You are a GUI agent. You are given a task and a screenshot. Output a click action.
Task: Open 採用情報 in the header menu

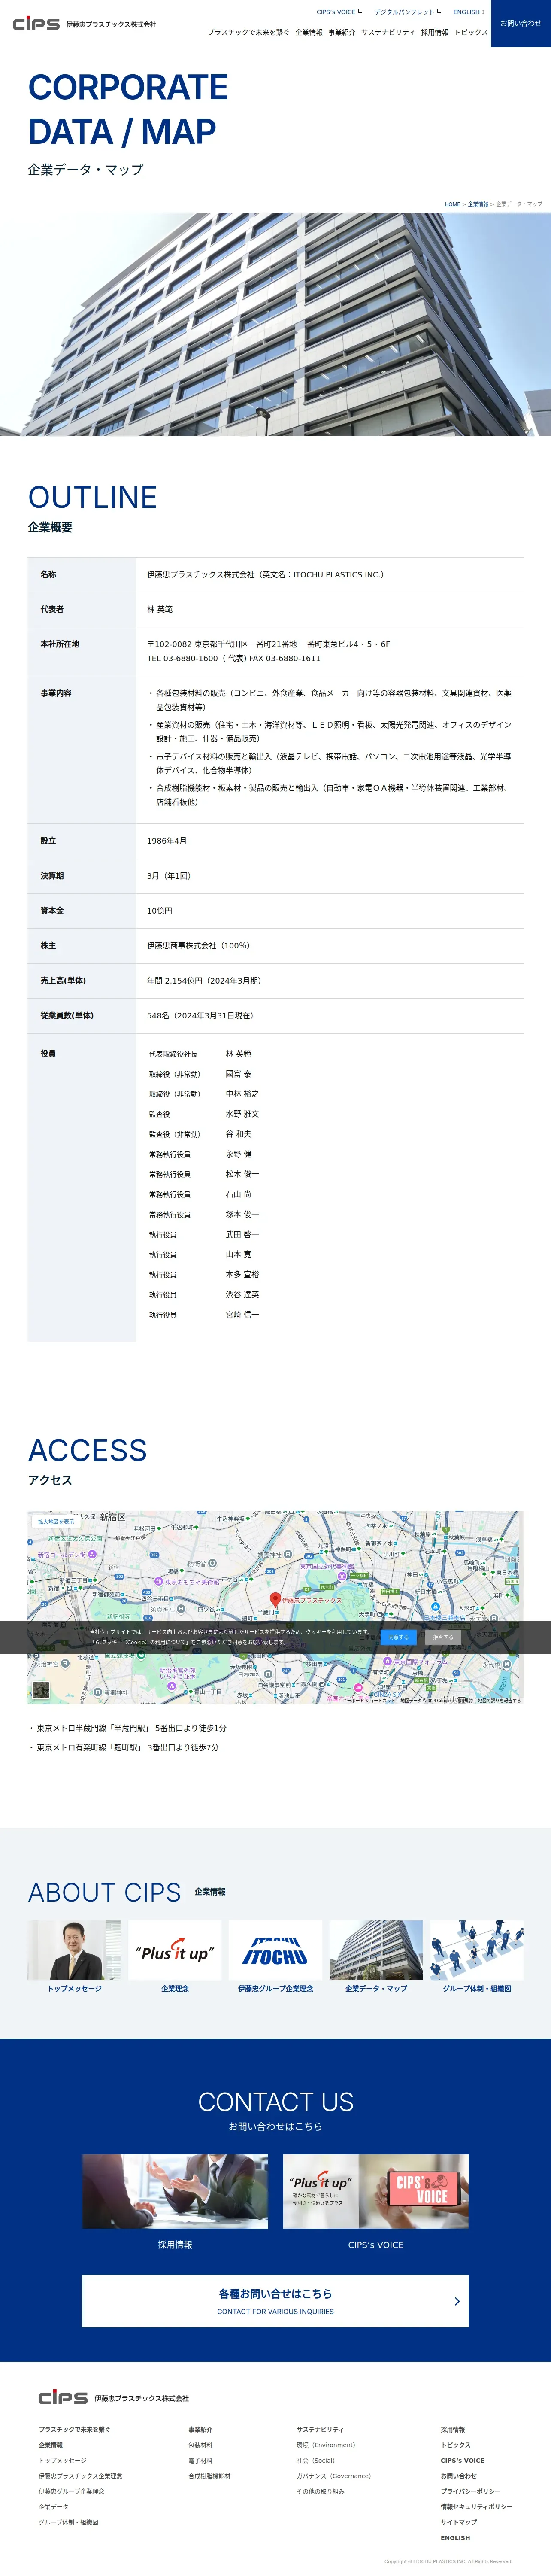435,32
